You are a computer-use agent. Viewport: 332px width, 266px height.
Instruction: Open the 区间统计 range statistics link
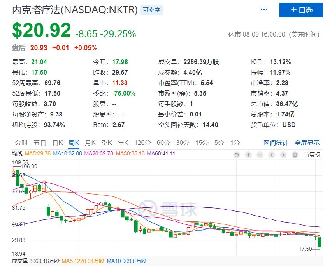pyautogui.click(x=276, y=143)
